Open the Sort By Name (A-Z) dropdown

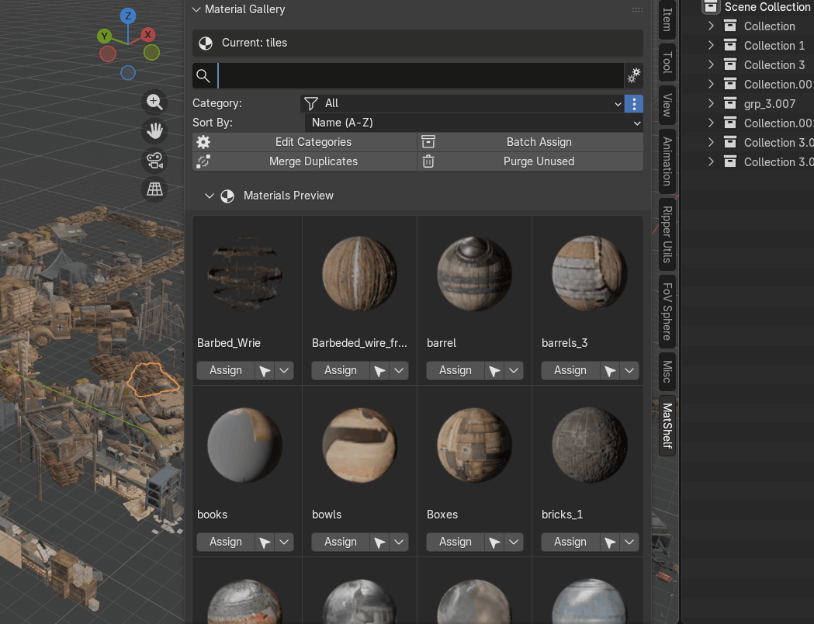[474, 123]
